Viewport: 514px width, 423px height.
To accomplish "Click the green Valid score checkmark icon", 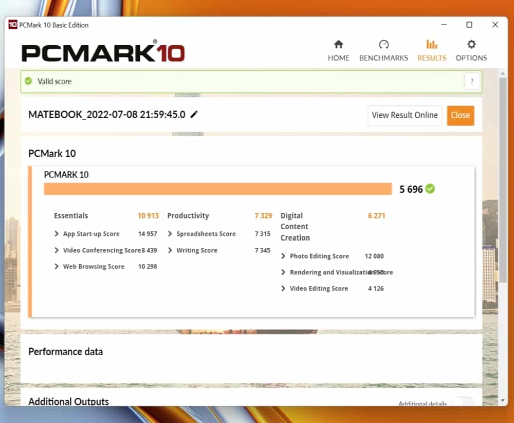I will click(x=28, y=81).
